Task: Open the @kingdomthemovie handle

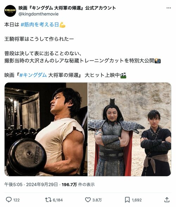Action: [x=39, y=14]
